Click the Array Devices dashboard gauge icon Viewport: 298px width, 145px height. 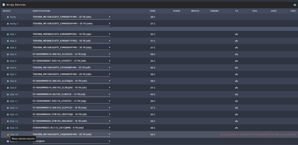(x=295, y=5)
